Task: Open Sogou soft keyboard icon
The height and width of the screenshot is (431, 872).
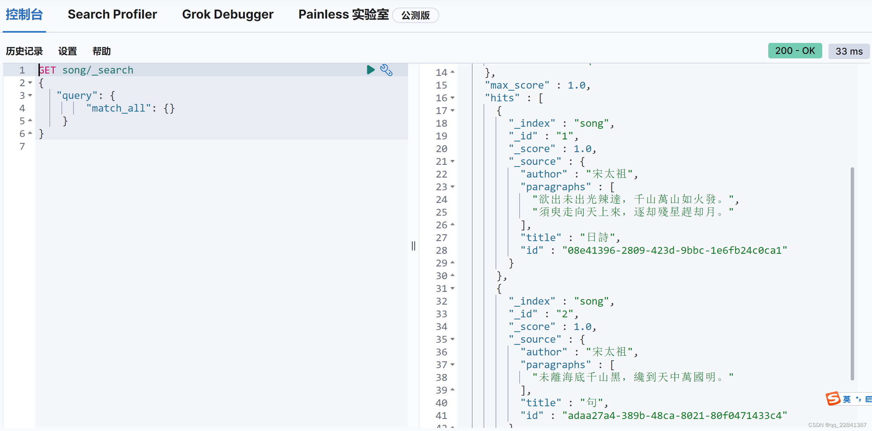Action: point(869,399)
